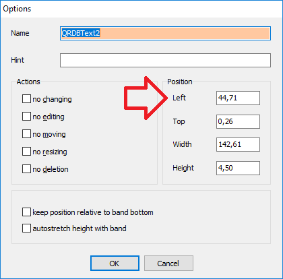Tick the no editing option
This screenshot has width=283, height=279.
tap(26, 117)
